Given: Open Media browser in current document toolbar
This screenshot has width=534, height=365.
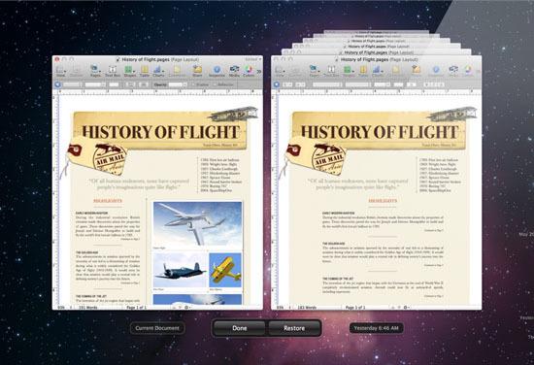Looking at the screenshot, I should [x=234, y=71].
